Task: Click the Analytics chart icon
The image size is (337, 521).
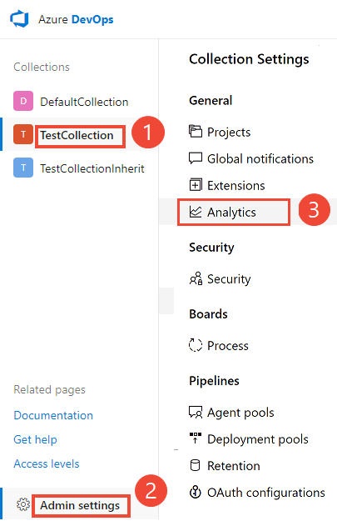Action: 196,212
